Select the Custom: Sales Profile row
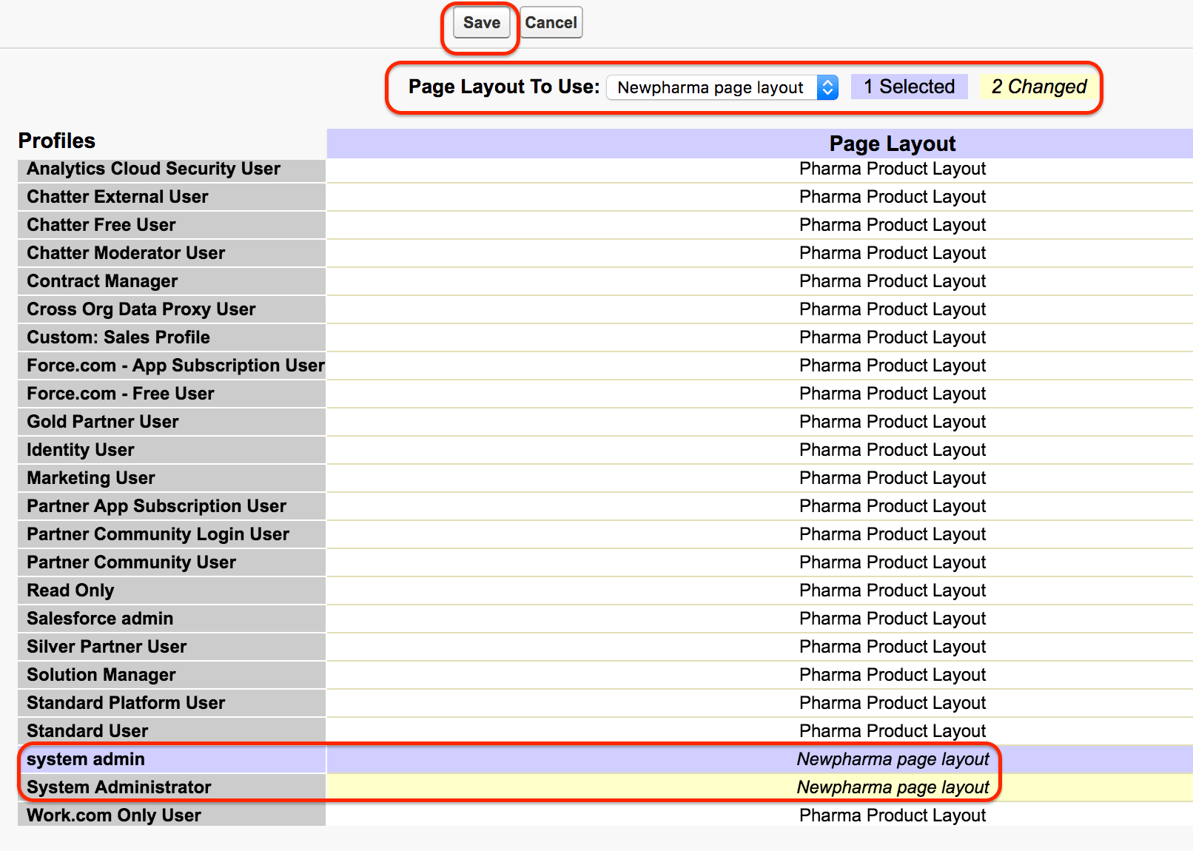Image resolution: width=1193 pixels, height=851 pixels. click(118, 337)
